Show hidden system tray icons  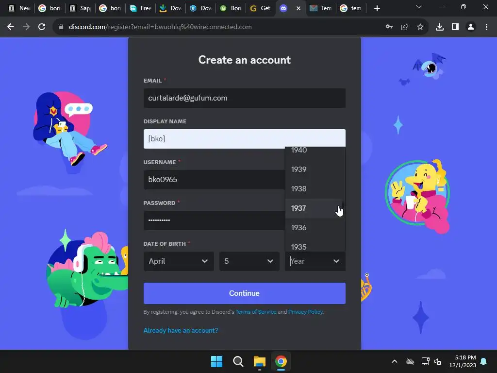pos(395,361)
